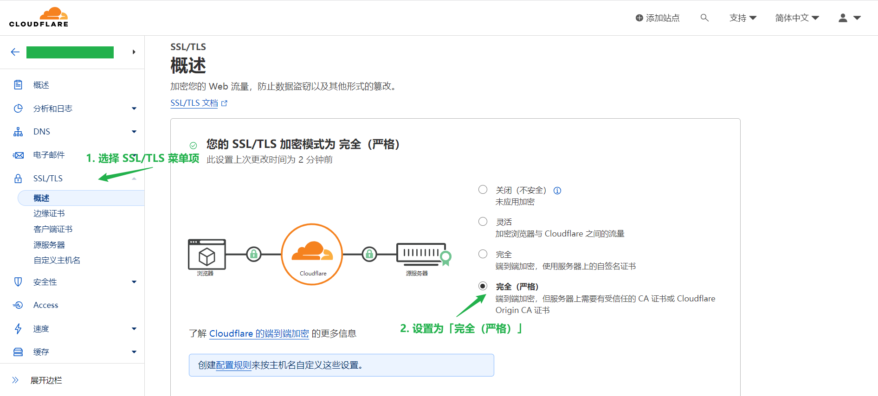Open the 支持 dropdown menu
The width and height of the screenshot is (878, 396).
pos(743,18)
